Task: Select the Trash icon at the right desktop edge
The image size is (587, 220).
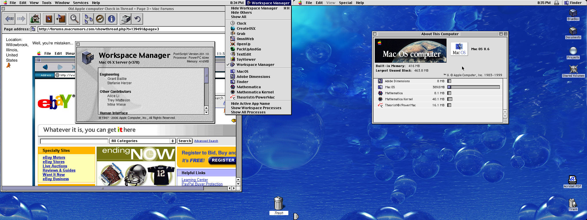Action: tap(573, 205)
